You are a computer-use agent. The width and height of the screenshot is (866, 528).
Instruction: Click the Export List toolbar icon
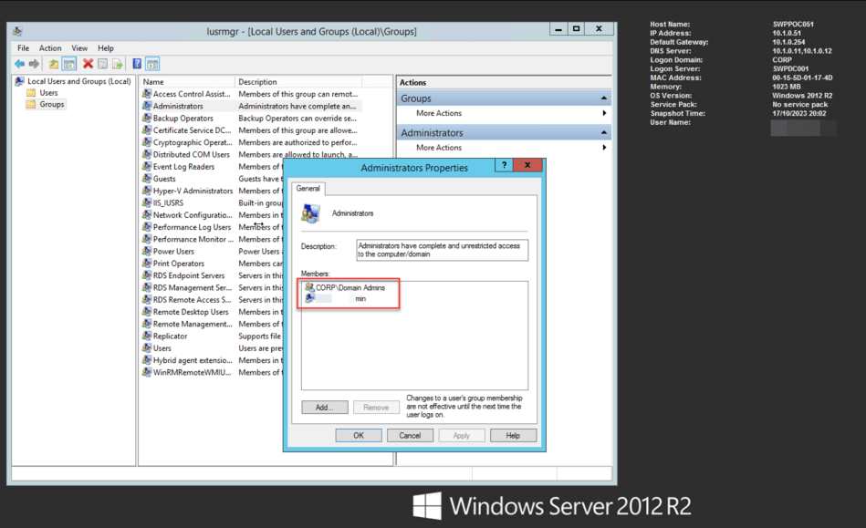tap(116, 64)
